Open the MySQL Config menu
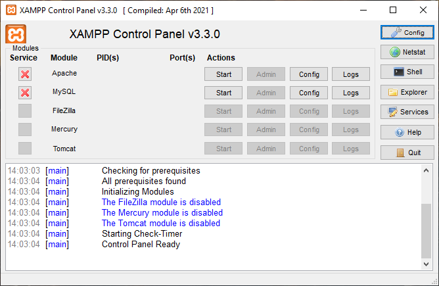Viewport: 439px width, 286px height. [x=309, y=93]
